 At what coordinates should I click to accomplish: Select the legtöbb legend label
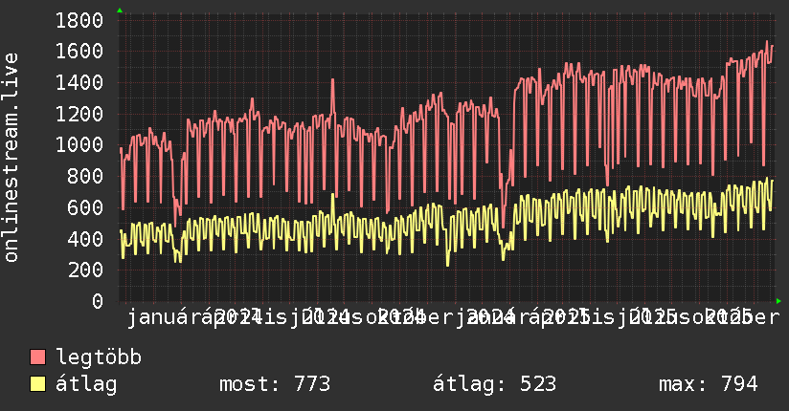(99, 357)
